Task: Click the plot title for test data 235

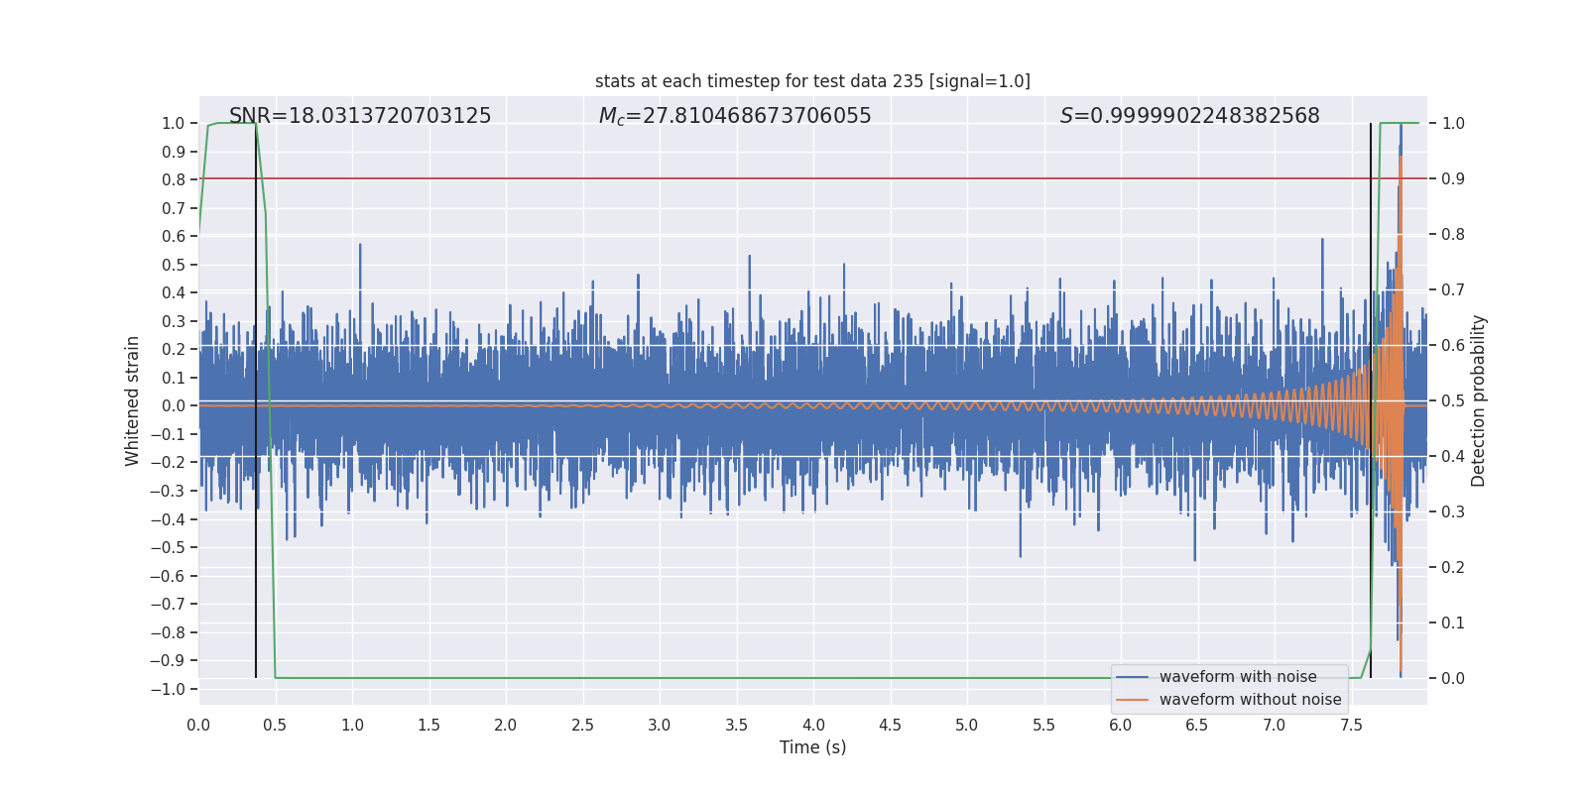Action: pos(812,81)
